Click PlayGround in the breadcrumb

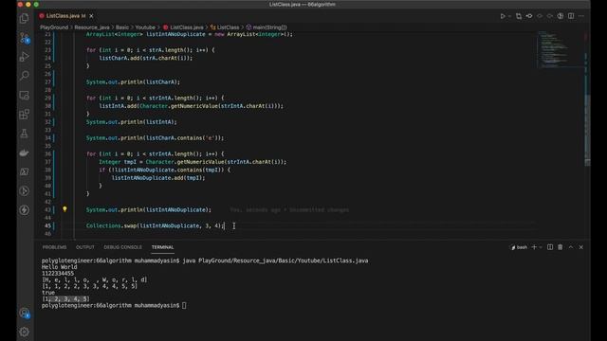click(x=54, y=27)
